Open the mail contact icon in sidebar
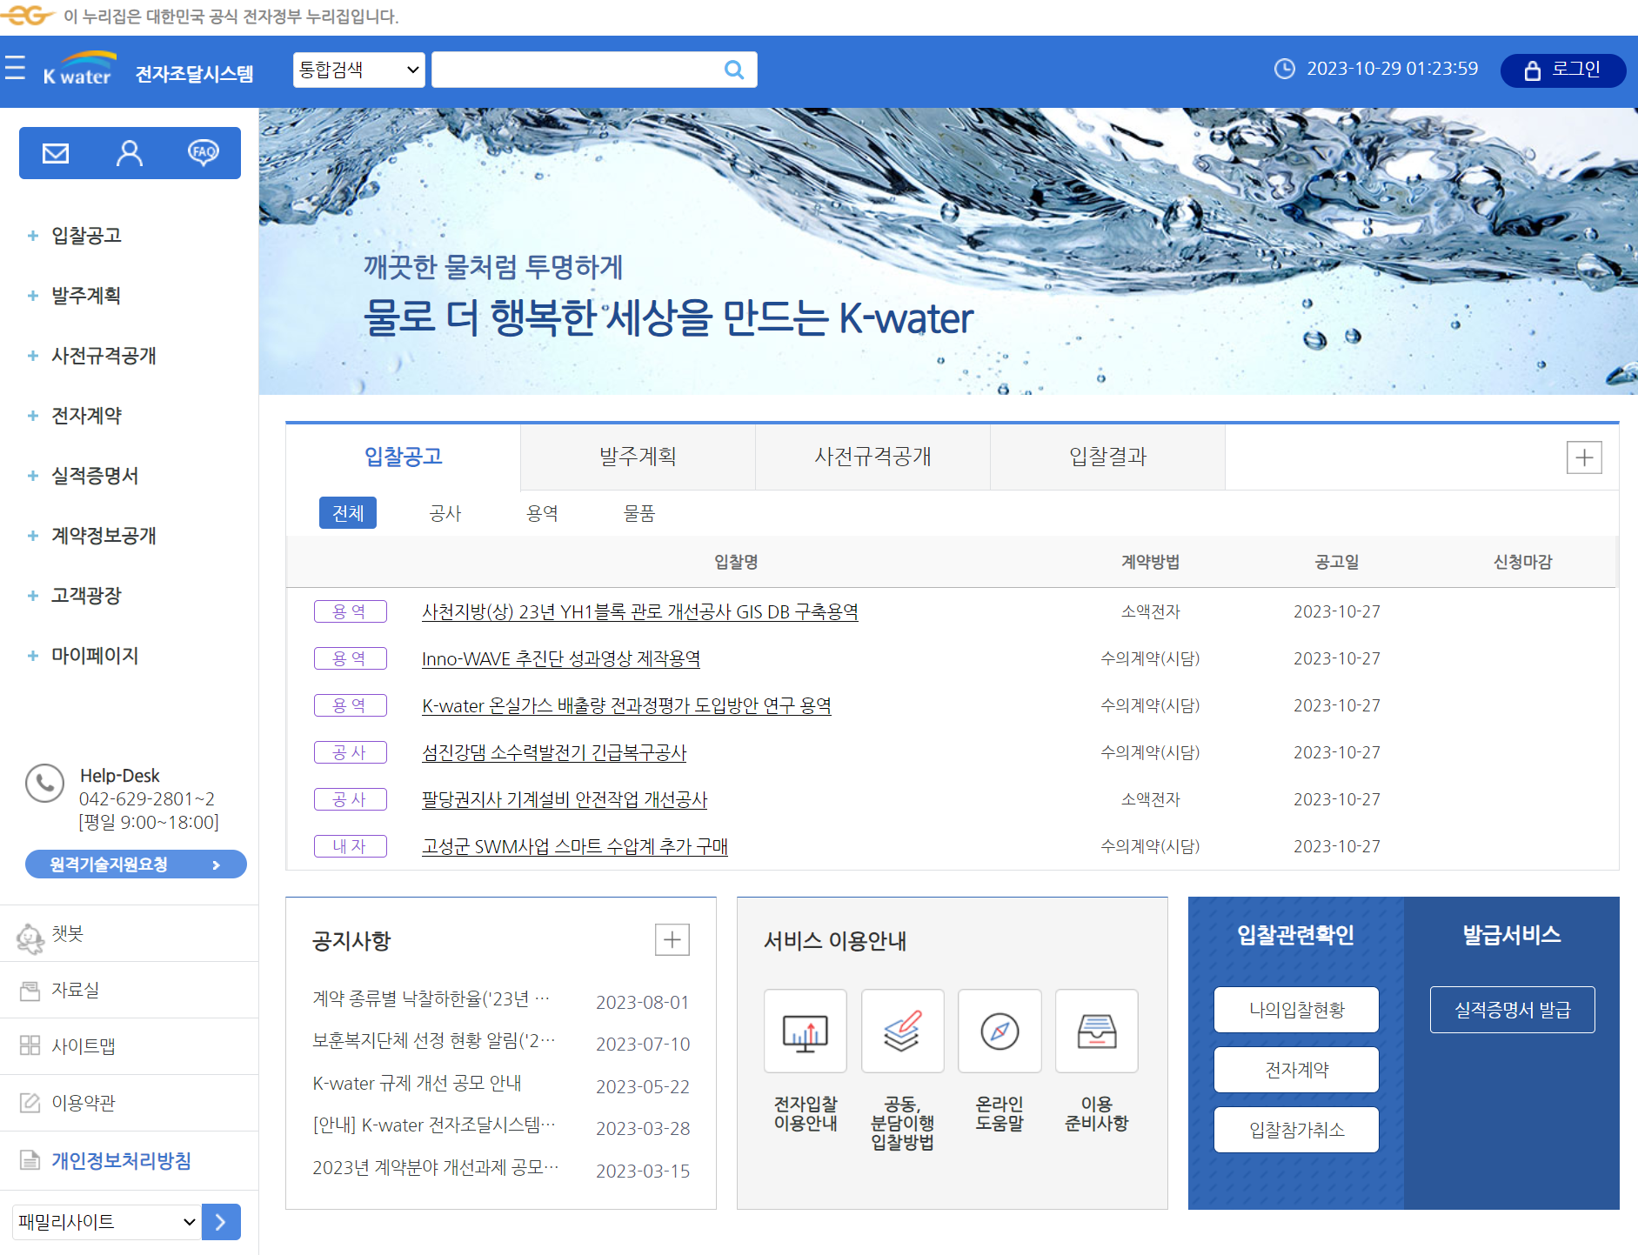The image size is (1638, 1255). (x=55, y=153)
